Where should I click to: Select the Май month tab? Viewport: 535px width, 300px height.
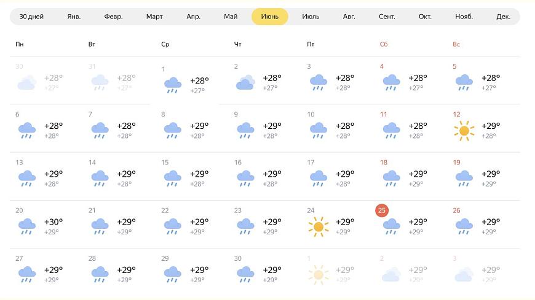pyautogui.click(x=231, y=17)
